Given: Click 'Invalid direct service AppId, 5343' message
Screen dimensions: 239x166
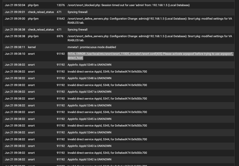Looking at the screenshot, I should point(107,153).
